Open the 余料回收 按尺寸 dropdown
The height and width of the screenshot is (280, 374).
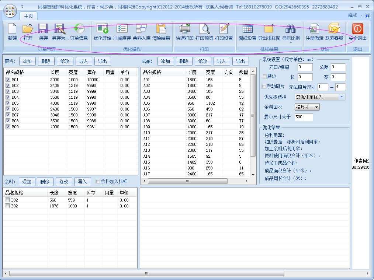point(307,107)
